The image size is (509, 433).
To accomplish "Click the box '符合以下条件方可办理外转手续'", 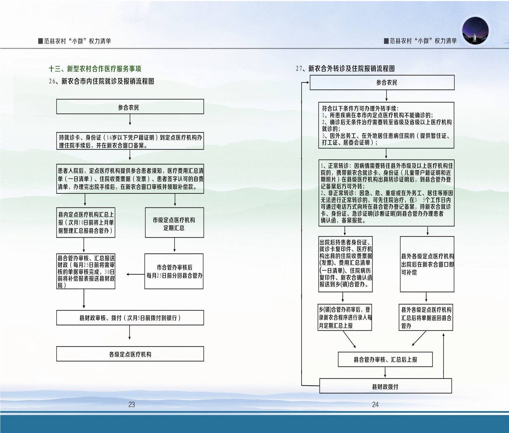I will 386,125.
